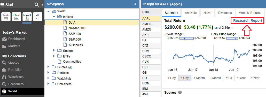
Task: Switch to All view
Action: [x=38, y=16]
